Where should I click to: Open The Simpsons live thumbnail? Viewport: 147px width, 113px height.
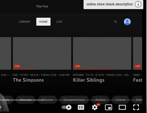tap(42, 53)
